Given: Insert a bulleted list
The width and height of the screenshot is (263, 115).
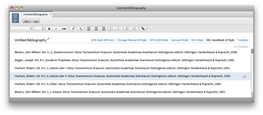Looking at the screenshot, I should pyautogui.click(x=112, y=29).
